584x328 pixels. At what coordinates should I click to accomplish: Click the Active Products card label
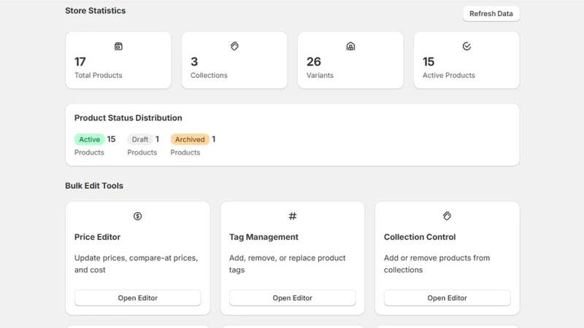click(x=449, y=75)
